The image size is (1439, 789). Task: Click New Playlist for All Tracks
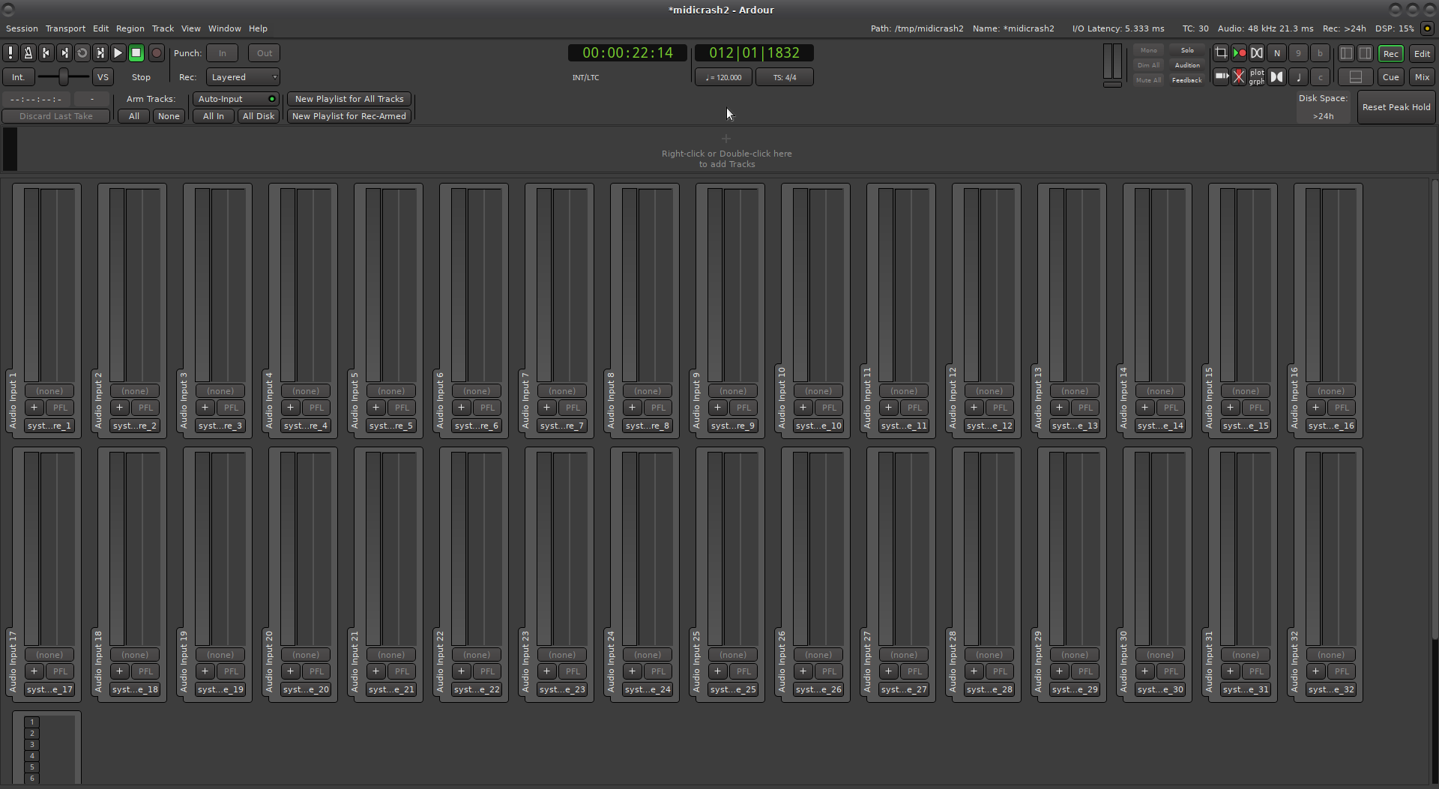(x=349, y=99)
